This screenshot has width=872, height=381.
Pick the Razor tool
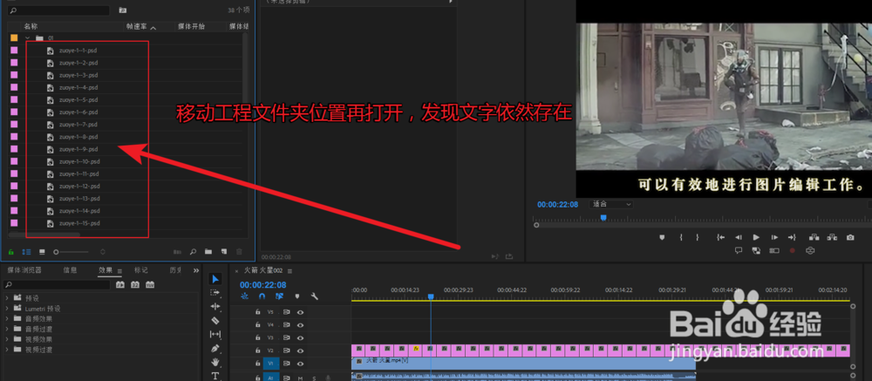215,320
